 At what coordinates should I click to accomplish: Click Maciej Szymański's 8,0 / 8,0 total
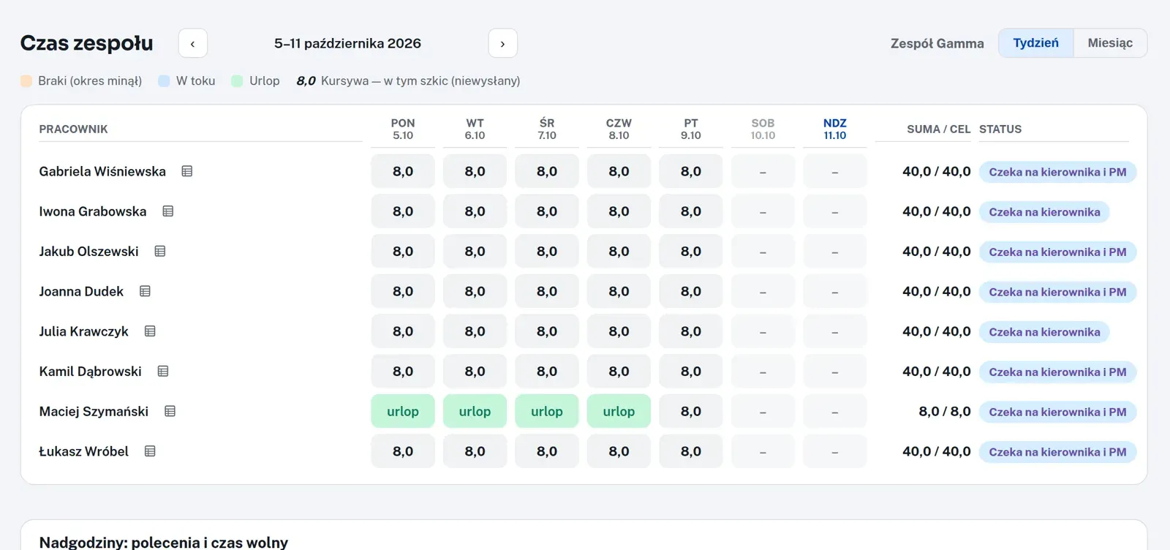(945, 412)
